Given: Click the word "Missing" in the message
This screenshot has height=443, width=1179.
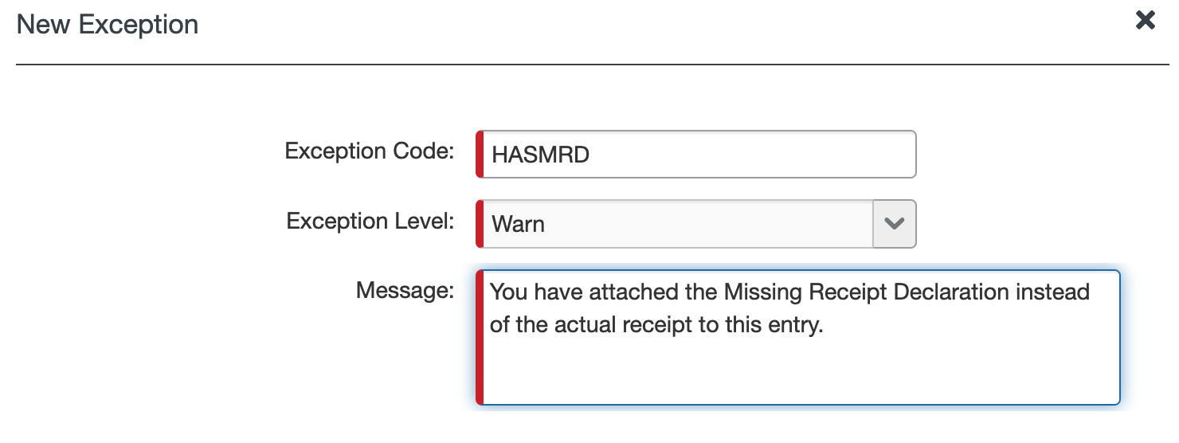Looking at the screenshot, I should 762,292.
